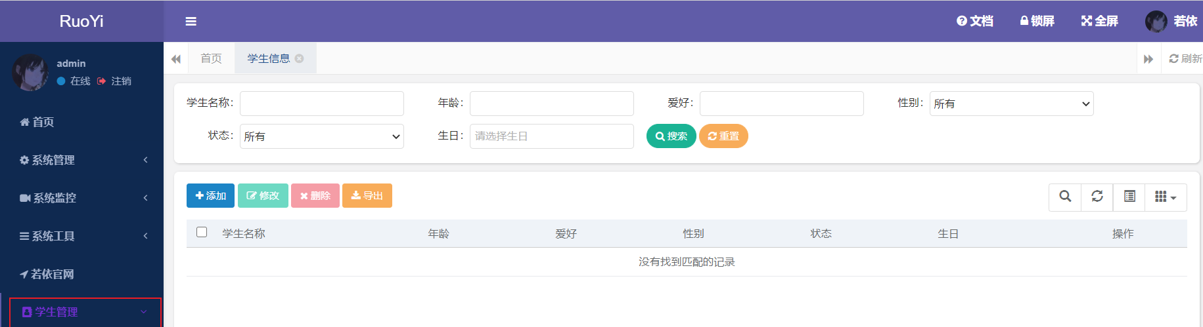Toggle table card view icon

click(x=1129, y=197)
